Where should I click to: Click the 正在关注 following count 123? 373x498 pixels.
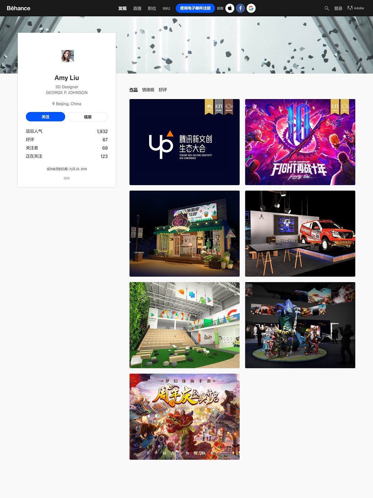[104, 156]
